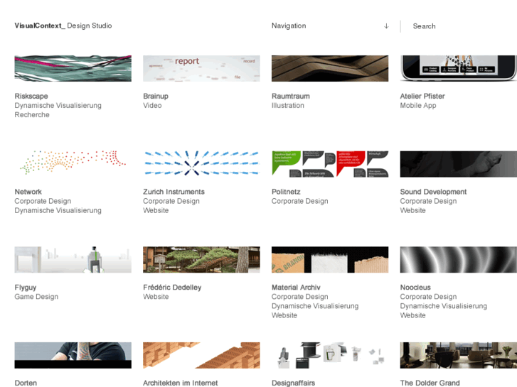Go to VisualContext Design Studio home
The height and width of the screenshot is (387, 517).
63,26
